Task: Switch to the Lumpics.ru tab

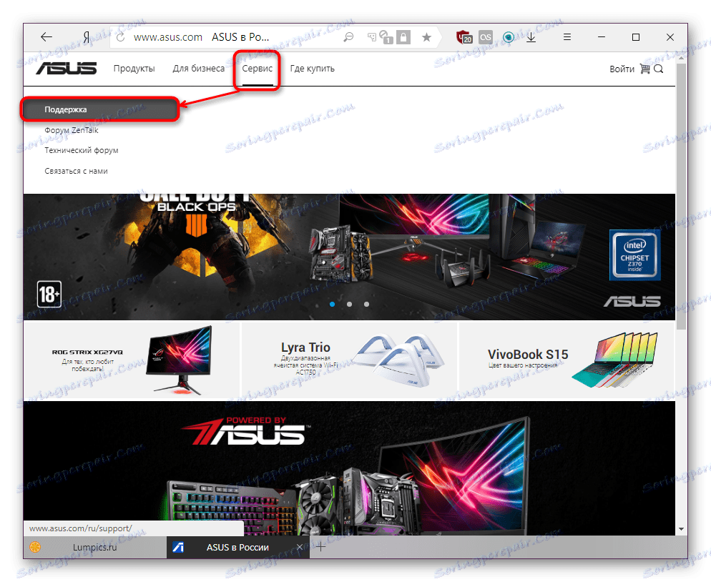Action: click(94, 547)
